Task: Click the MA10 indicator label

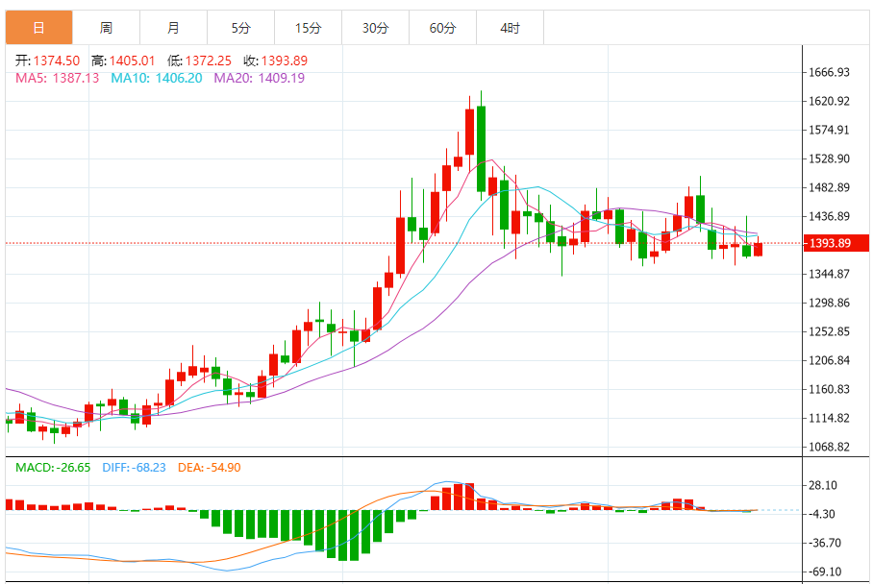Action: click(x=157, y=78)
